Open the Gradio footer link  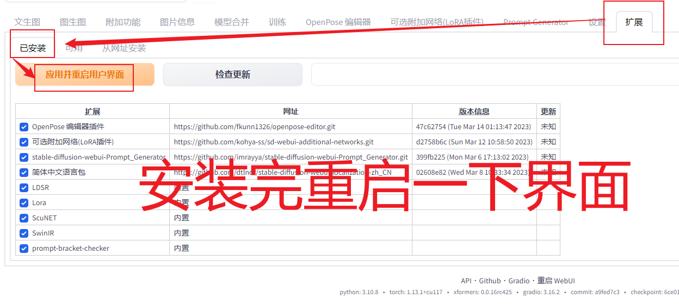(519, 281)
